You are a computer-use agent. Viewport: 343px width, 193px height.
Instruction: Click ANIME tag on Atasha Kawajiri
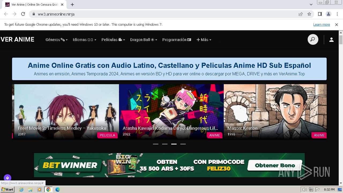(214, 135)
